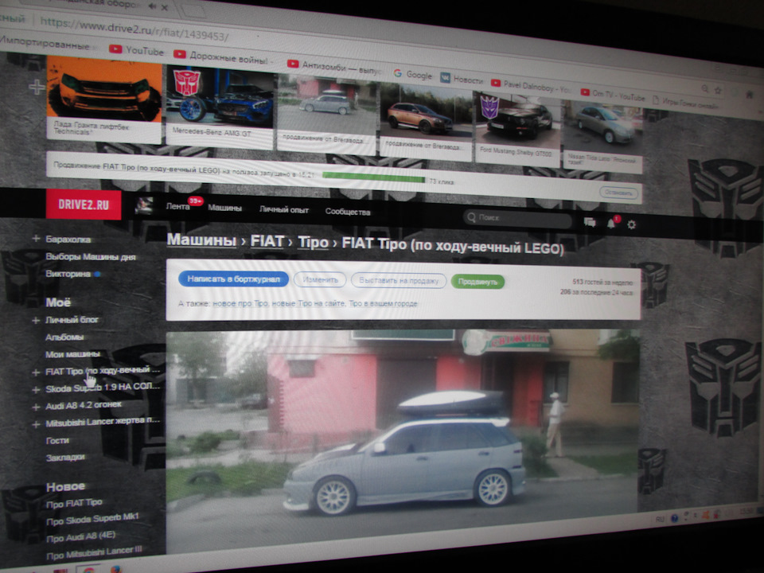The height and width of the screenshot is (573, 764).
Task: Open the Игры Гонки онлайн bookmark
Action: point(685,103)
